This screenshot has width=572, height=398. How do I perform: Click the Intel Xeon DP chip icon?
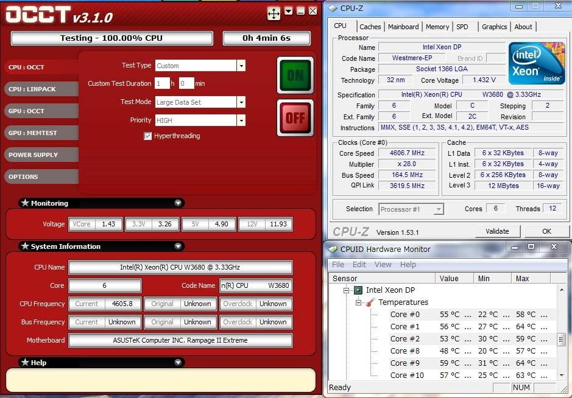[x=358, y=290]
